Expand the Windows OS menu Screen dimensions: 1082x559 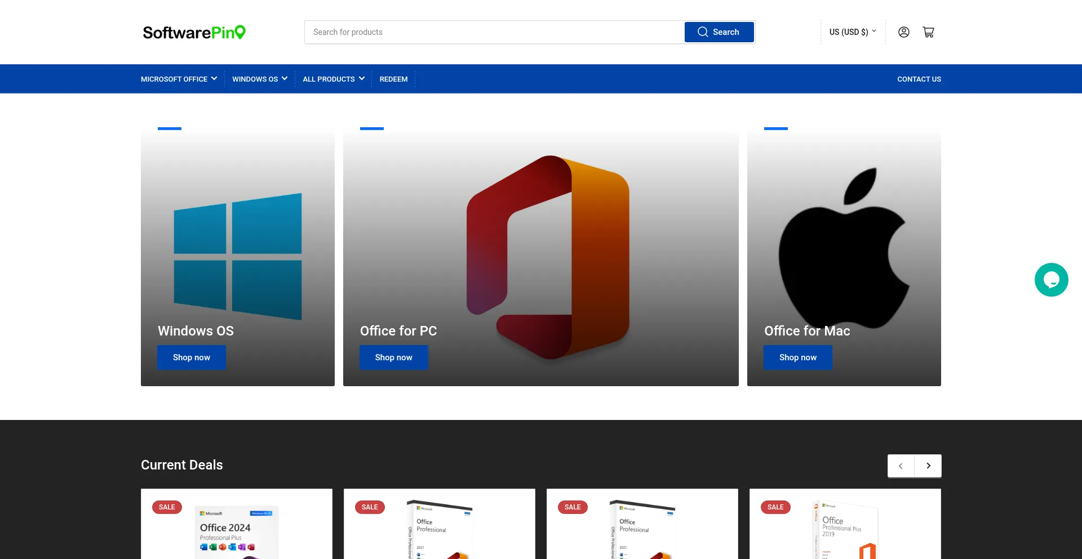[259, 79]
